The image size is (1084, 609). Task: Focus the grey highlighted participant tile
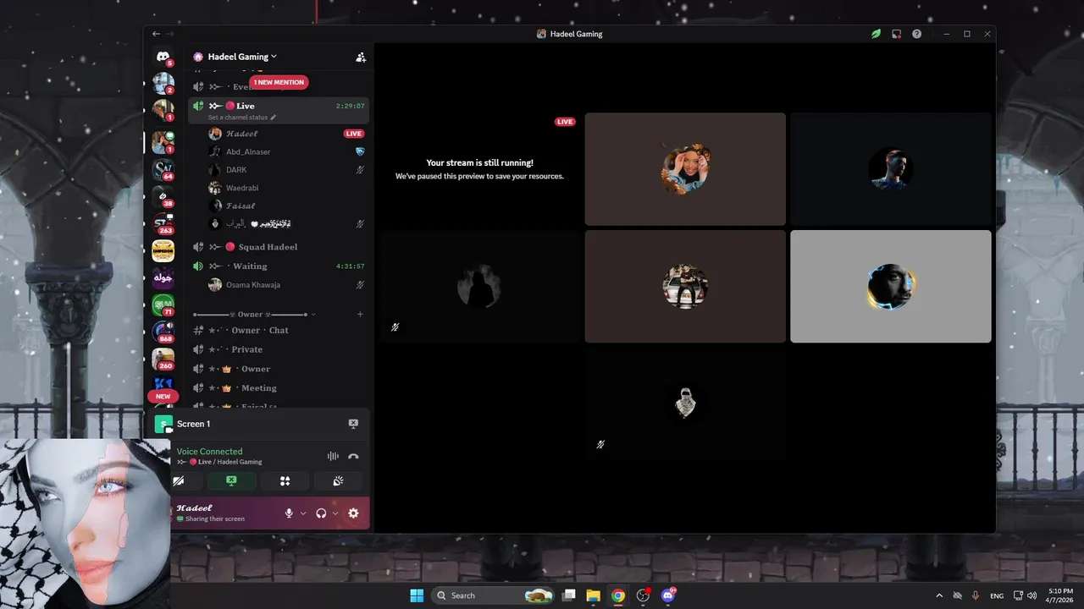[x=890, y=286]
